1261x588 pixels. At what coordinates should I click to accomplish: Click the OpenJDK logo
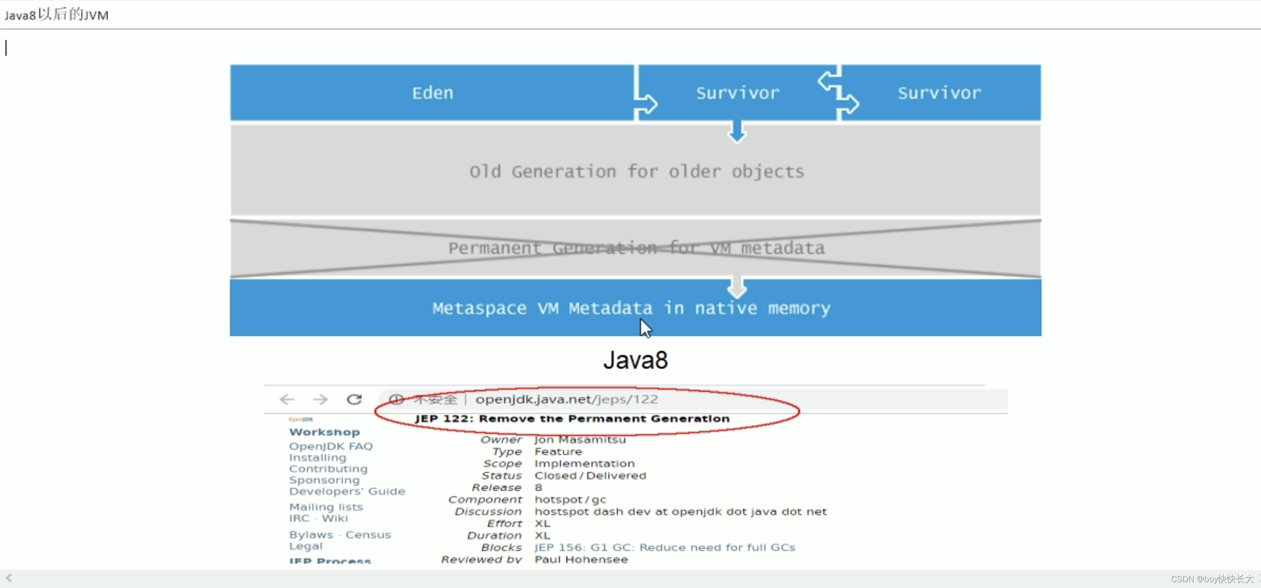[x=301, y=419]
